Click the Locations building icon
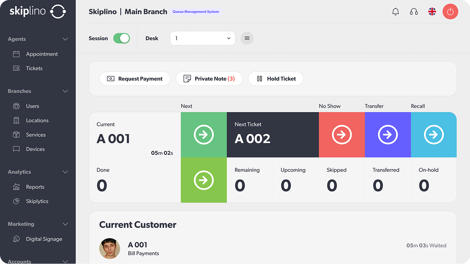Image resolution: width=470 pixels, height=264 pixels. click(x=16, y=120)
